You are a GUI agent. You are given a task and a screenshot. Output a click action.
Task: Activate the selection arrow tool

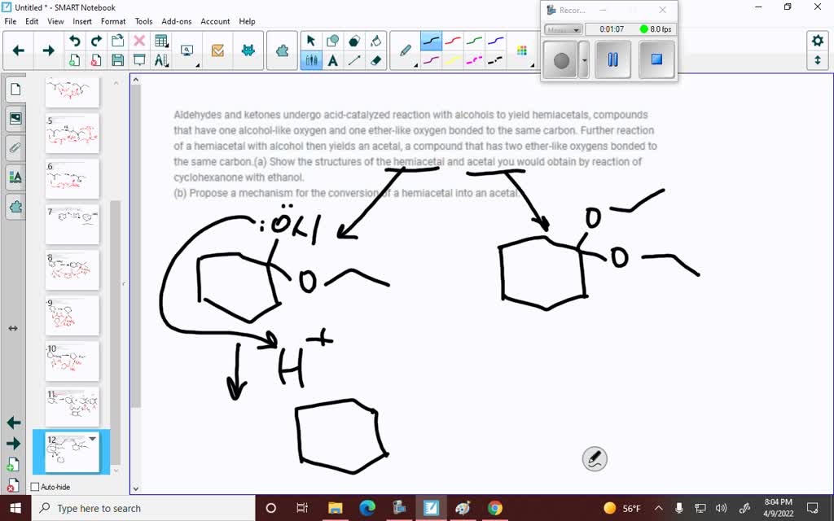tap(310, 40)
